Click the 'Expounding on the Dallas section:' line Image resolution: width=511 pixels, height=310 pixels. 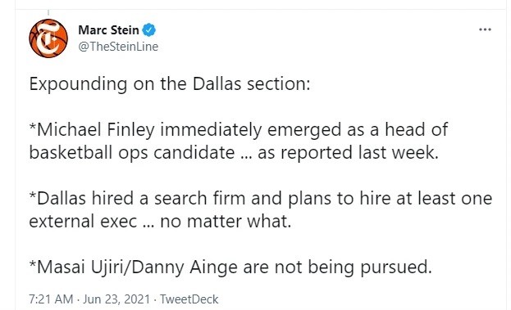[170, 84]
